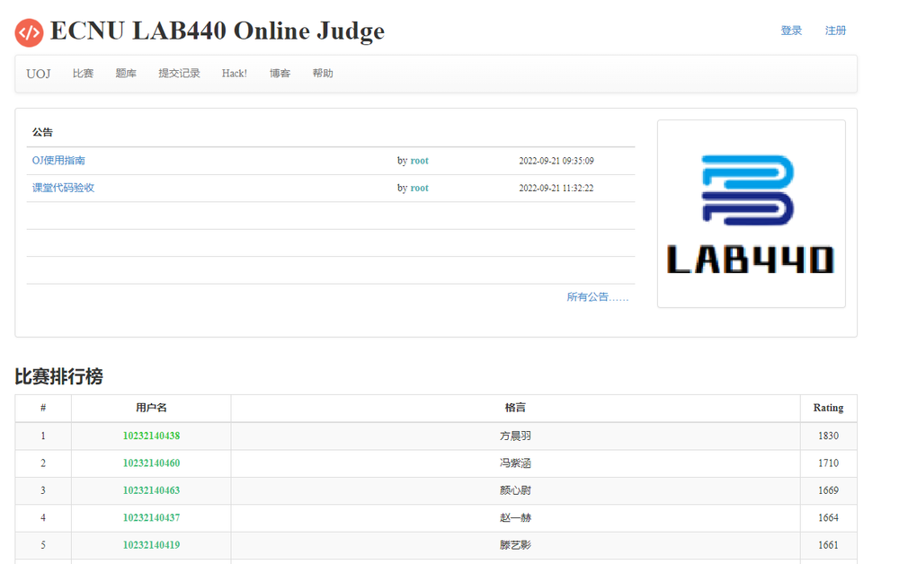899x564 pixels.
Task: Click the 格言 column header
Action: (515, 408)
